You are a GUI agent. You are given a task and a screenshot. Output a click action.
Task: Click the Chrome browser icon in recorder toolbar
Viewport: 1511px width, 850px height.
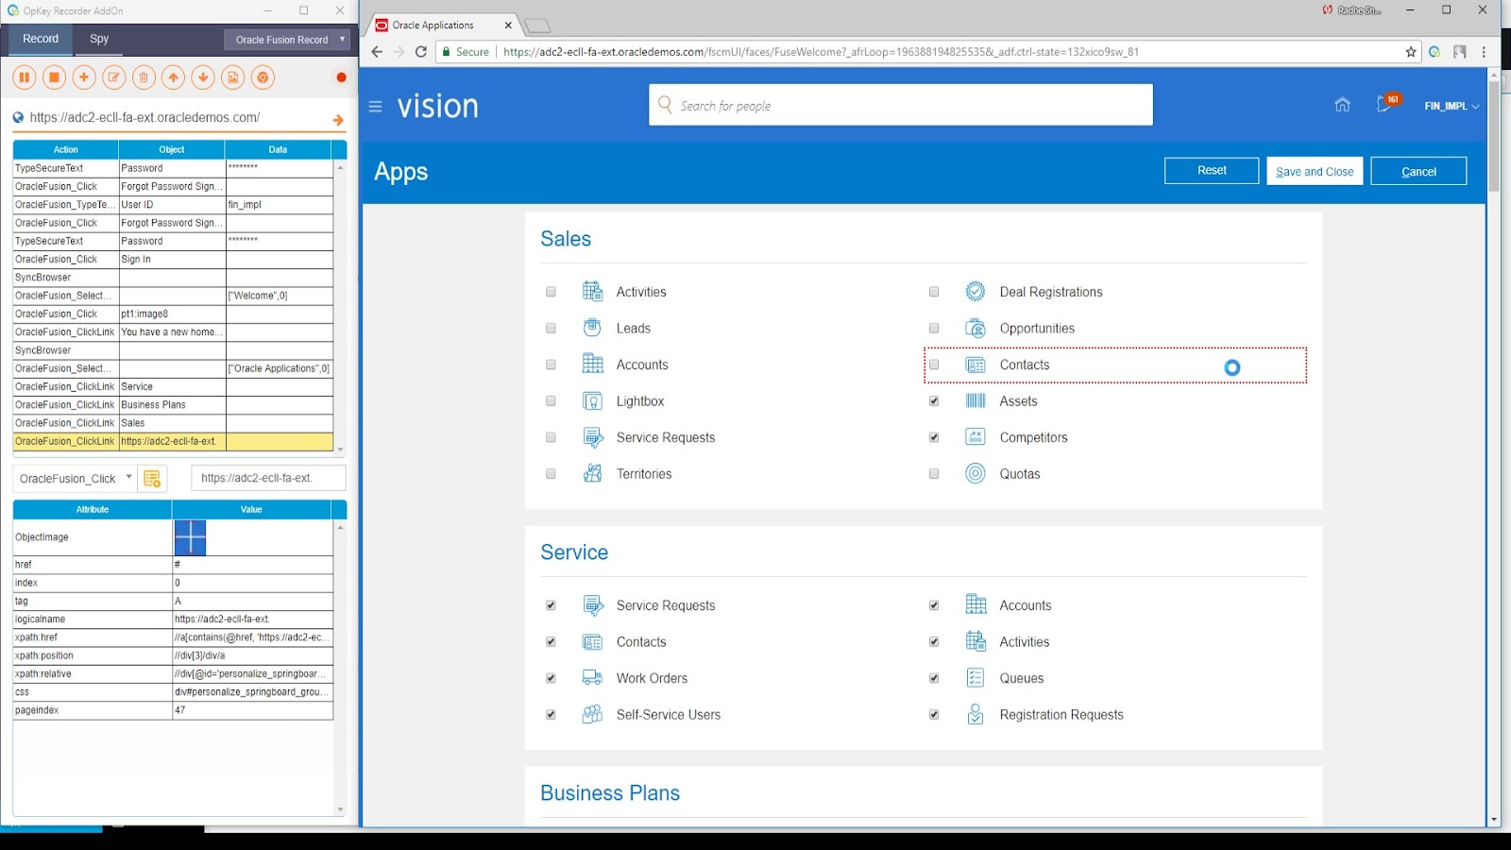pos(263,77)
